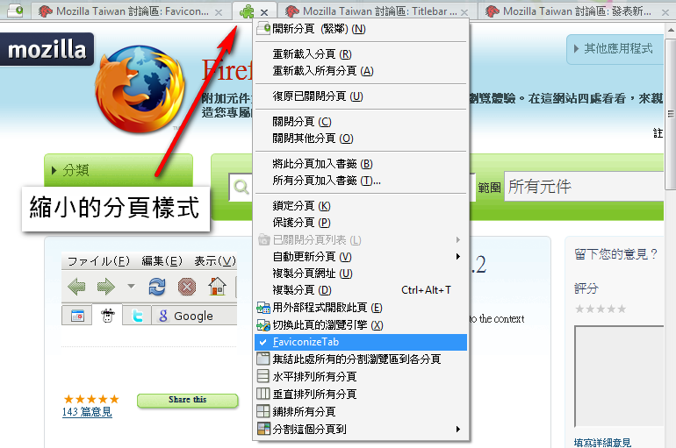Choose 重新載入分頁 menu entry
The height and width of the screenshot is (448, 676).
[x=361, y=54]
